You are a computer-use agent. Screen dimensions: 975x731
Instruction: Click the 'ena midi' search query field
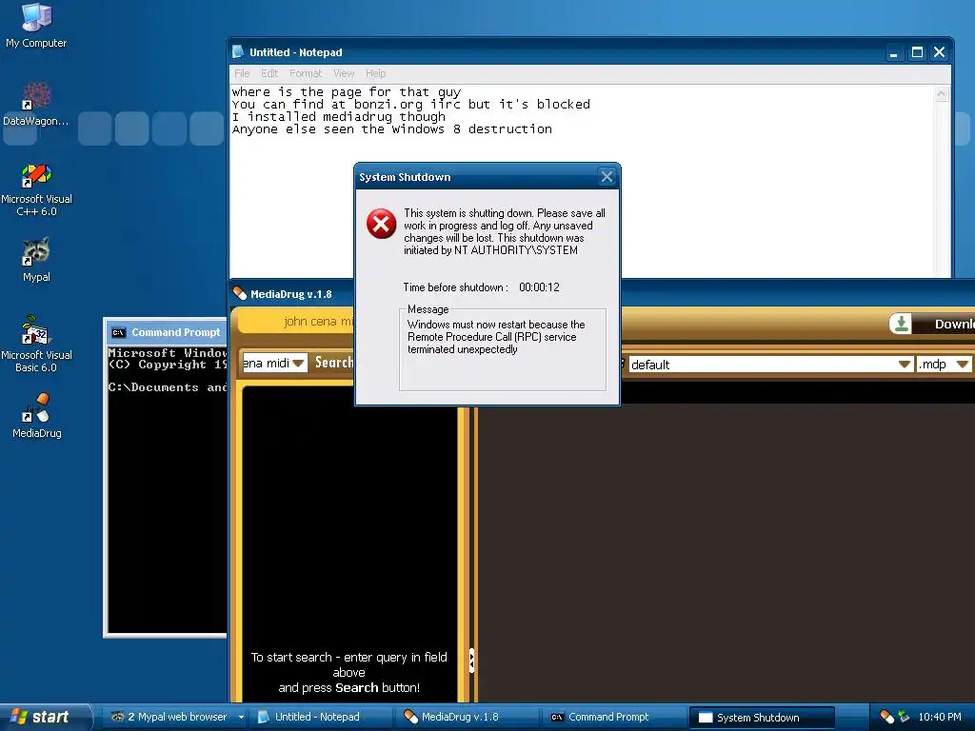click(267, 363)
